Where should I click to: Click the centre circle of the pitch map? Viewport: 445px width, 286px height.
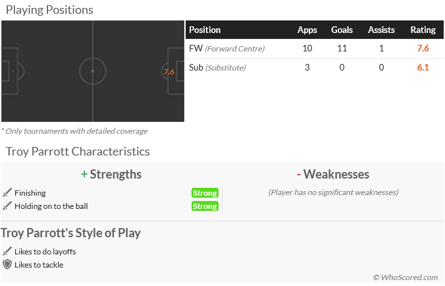tap(93, 71)
